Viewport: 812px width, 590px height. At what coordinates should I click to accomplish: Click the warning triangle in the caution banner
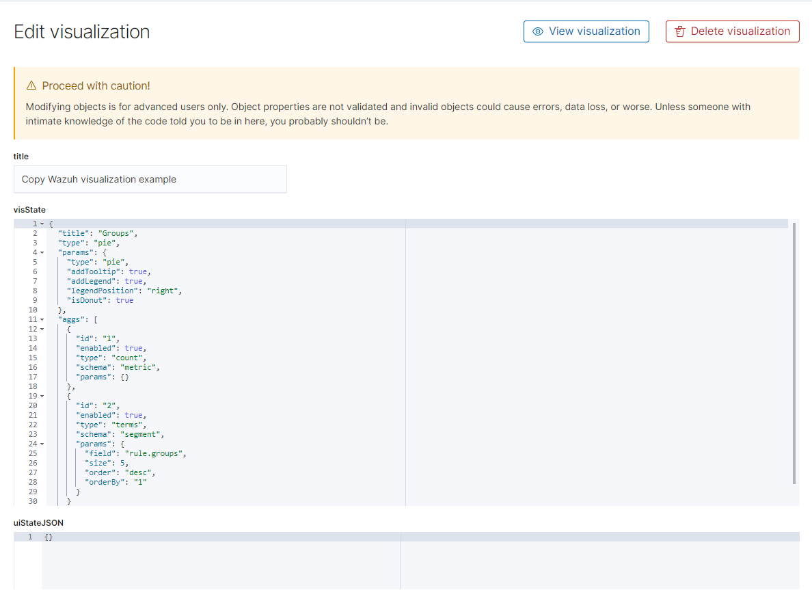pyautogui.click(x=31, y=85)
